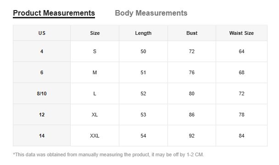Click the US column header
279x165 pixels.
(42, 33)
